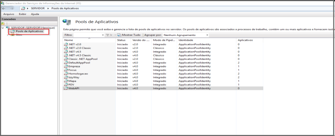Open the Ajuda menu
The image size is (335, 136).
[35, 14]
